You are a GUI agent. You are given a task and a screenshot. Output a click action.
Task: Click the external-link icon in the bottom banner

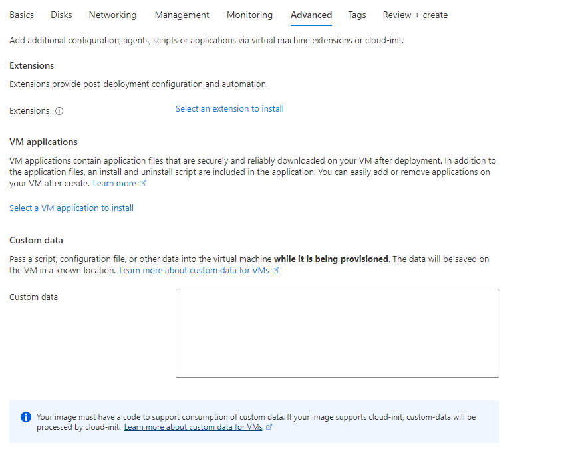click(269, 426)
